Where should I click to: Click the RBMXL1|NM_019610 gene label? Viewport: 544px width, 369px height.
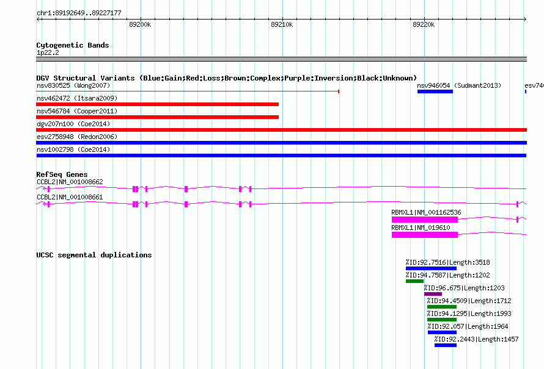(421, 227)
